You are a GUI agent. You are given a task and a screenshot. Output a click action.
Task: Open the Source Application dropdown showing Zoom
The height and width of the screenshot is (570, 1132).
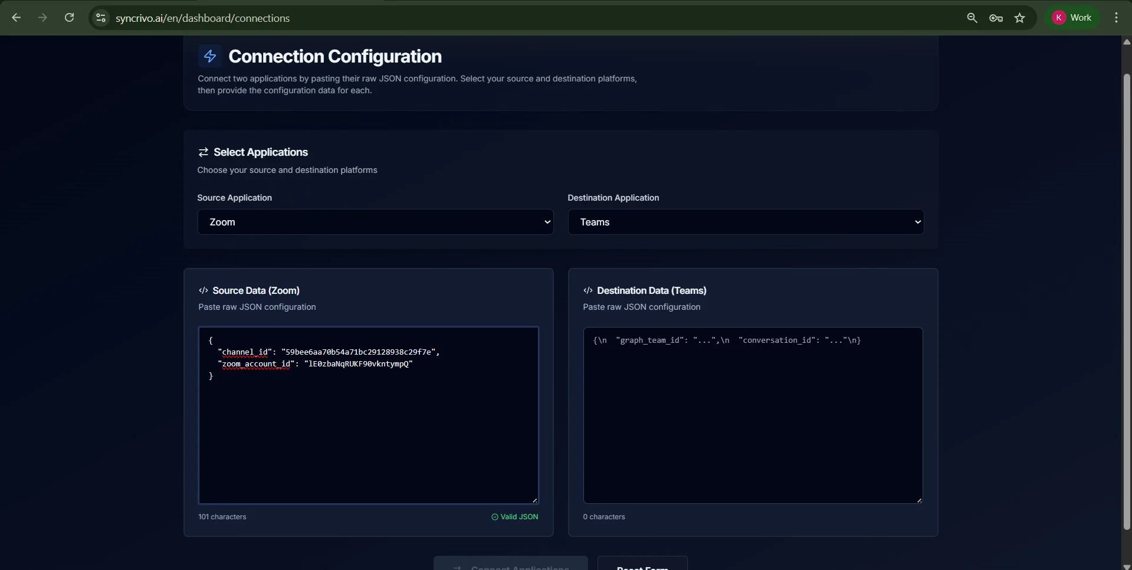[375, 222]
